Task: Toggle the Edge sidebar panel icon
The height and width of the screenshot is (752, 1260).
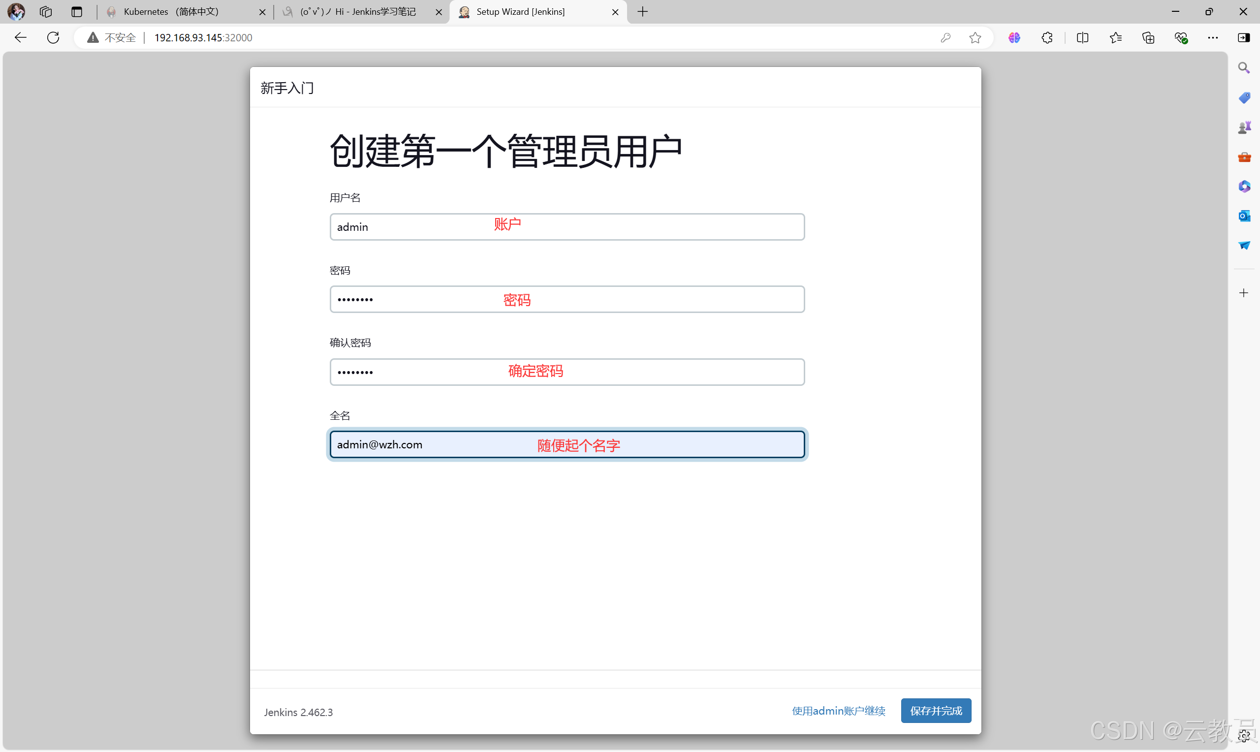Action: click(1244, 37)
